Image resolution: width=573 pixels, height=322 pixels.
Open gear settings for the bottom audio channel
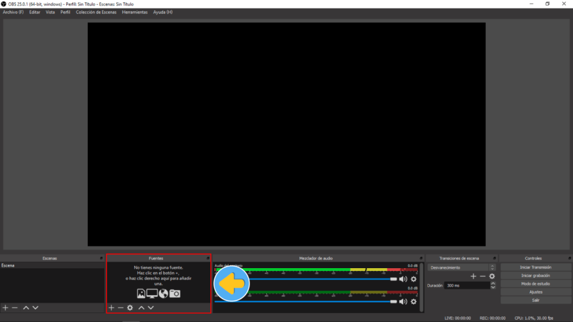(x=414, y=301)
